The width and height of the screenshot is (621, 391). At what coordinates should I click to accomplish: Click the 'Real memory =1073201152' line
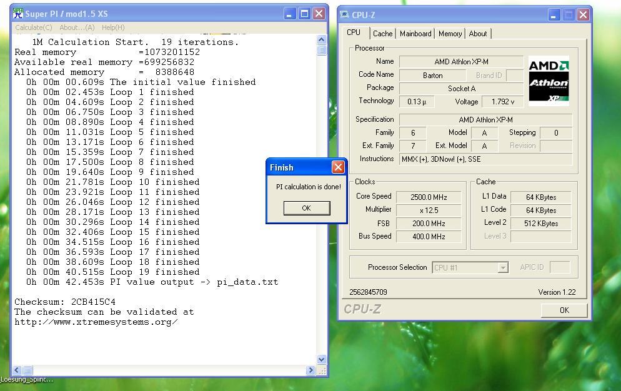tap(107, 52)
